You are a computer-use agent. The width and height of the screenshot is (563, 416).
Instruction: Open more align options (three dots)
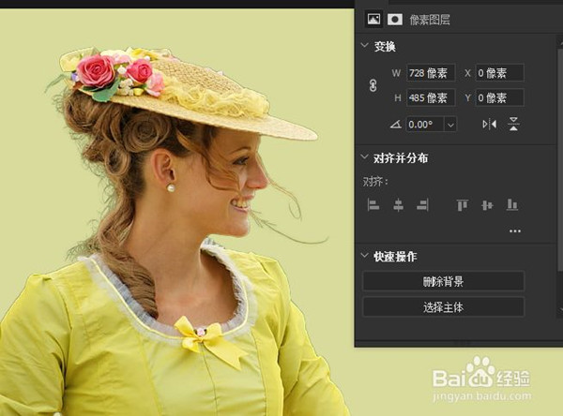point(514,230)
